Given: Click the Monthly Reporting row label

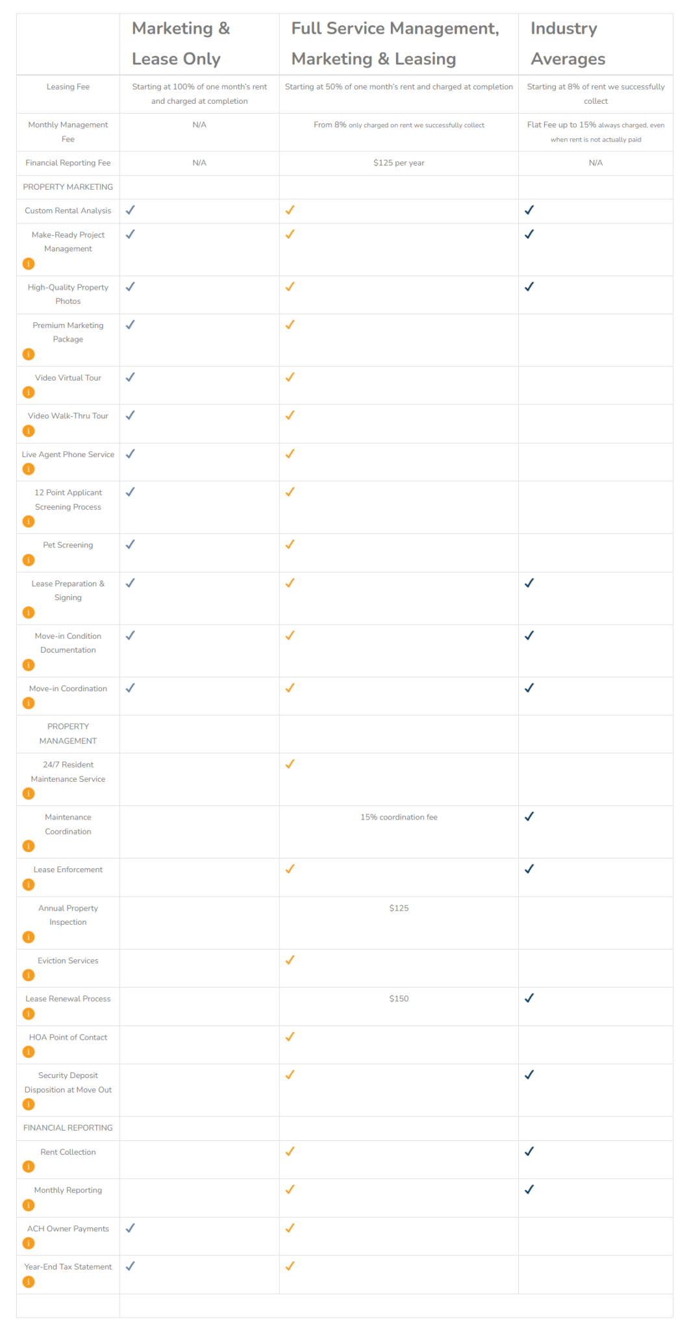Looking at the screenshot, I should (68, 1190).
